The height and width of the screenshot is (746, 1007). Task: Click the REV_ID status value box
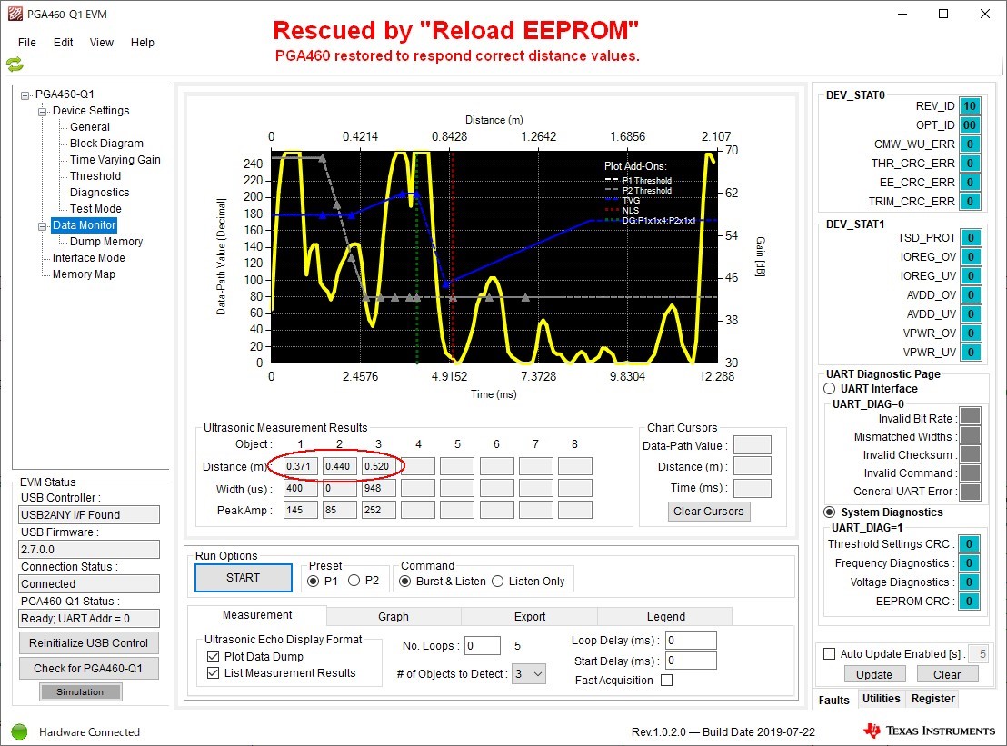coord(970,106)
